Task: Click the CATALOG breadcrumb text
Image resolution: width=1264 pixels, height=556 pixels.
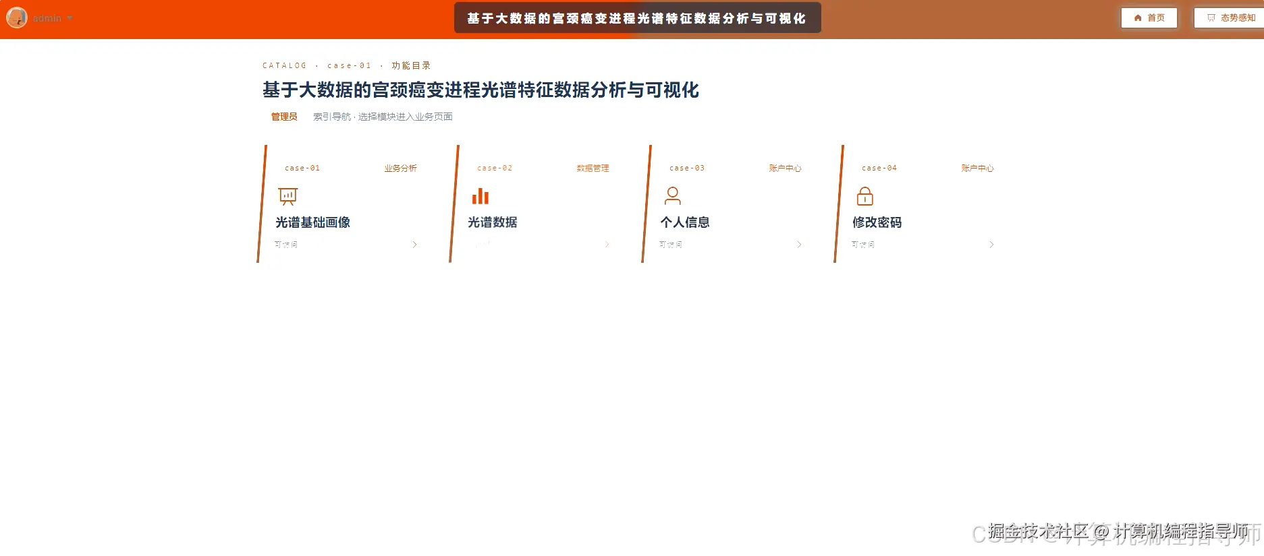Action: [284, 65]
